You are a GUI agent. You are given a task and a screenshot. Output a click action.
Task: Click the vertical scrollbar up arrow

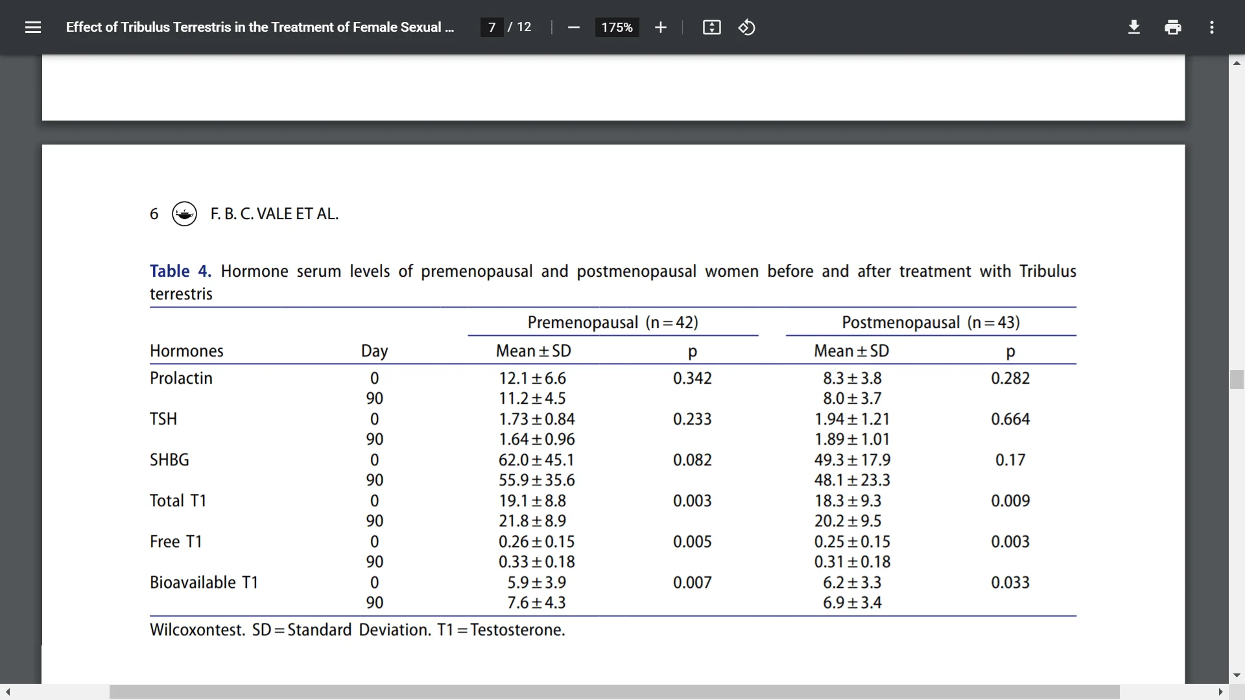(x=1237, y=63)
